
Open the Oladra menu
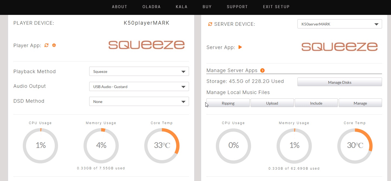152,7
